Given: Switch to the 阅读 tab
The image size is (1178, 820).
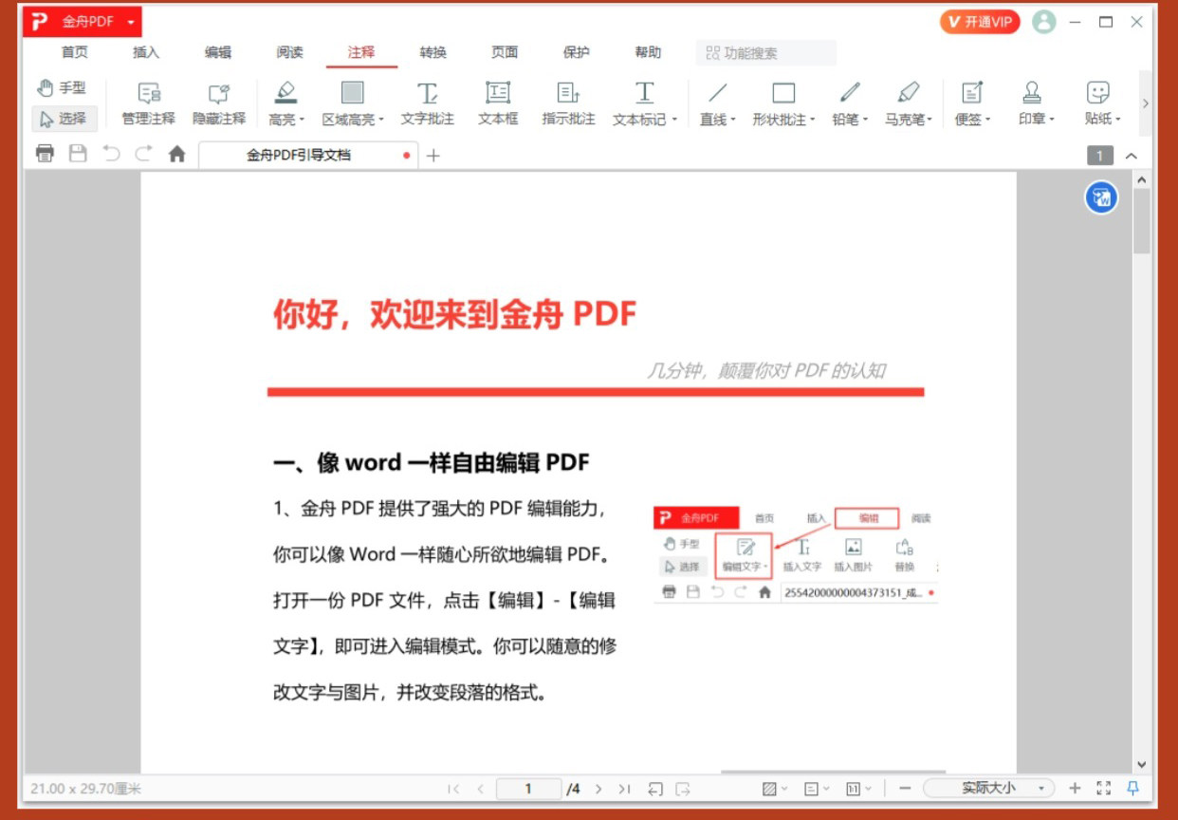Looking at the screenshot, I should (x=290, y=52).
